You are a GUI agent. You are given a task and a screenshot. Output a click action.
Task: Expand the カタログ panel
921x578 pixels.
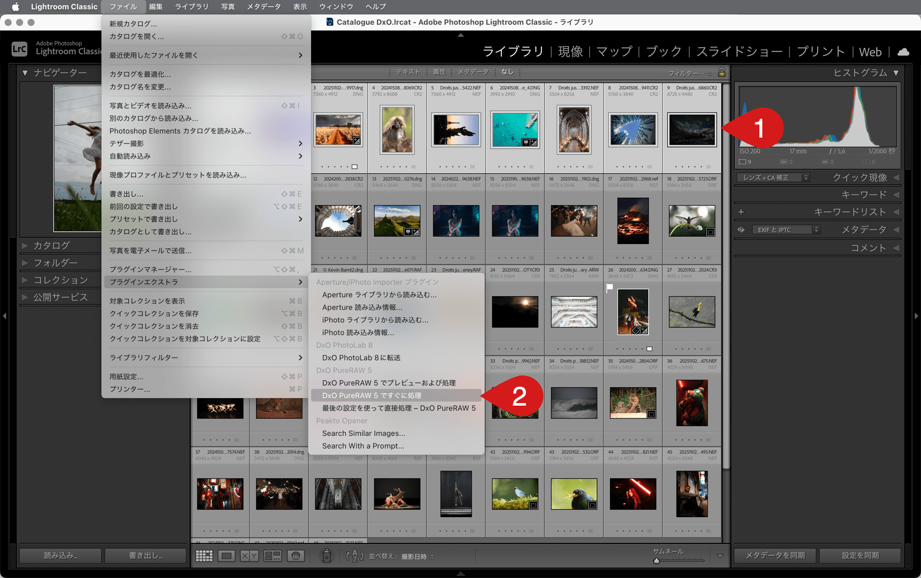[25, 246]
